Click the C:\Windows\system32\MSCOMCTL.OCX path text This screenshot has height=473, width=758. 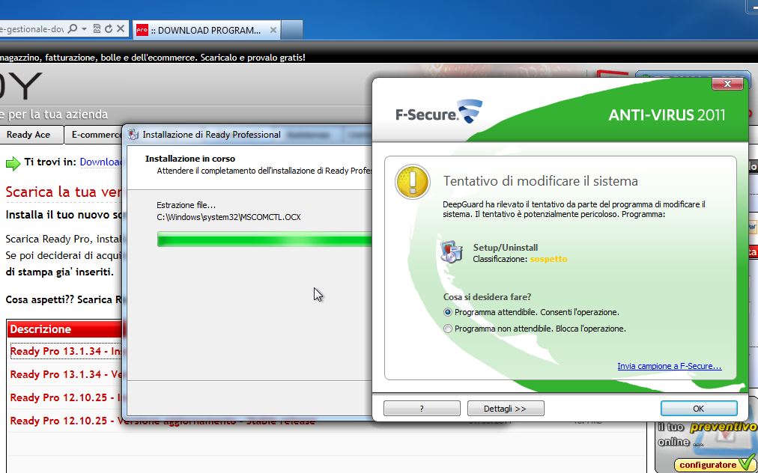[228, 218]
